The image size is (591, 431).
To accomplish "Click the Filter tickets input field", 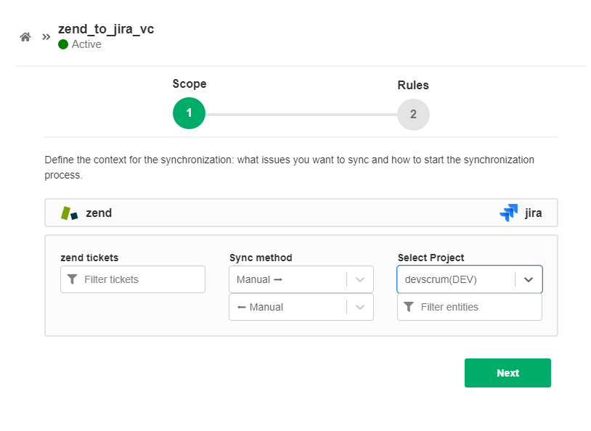I will tap(133, 279).
